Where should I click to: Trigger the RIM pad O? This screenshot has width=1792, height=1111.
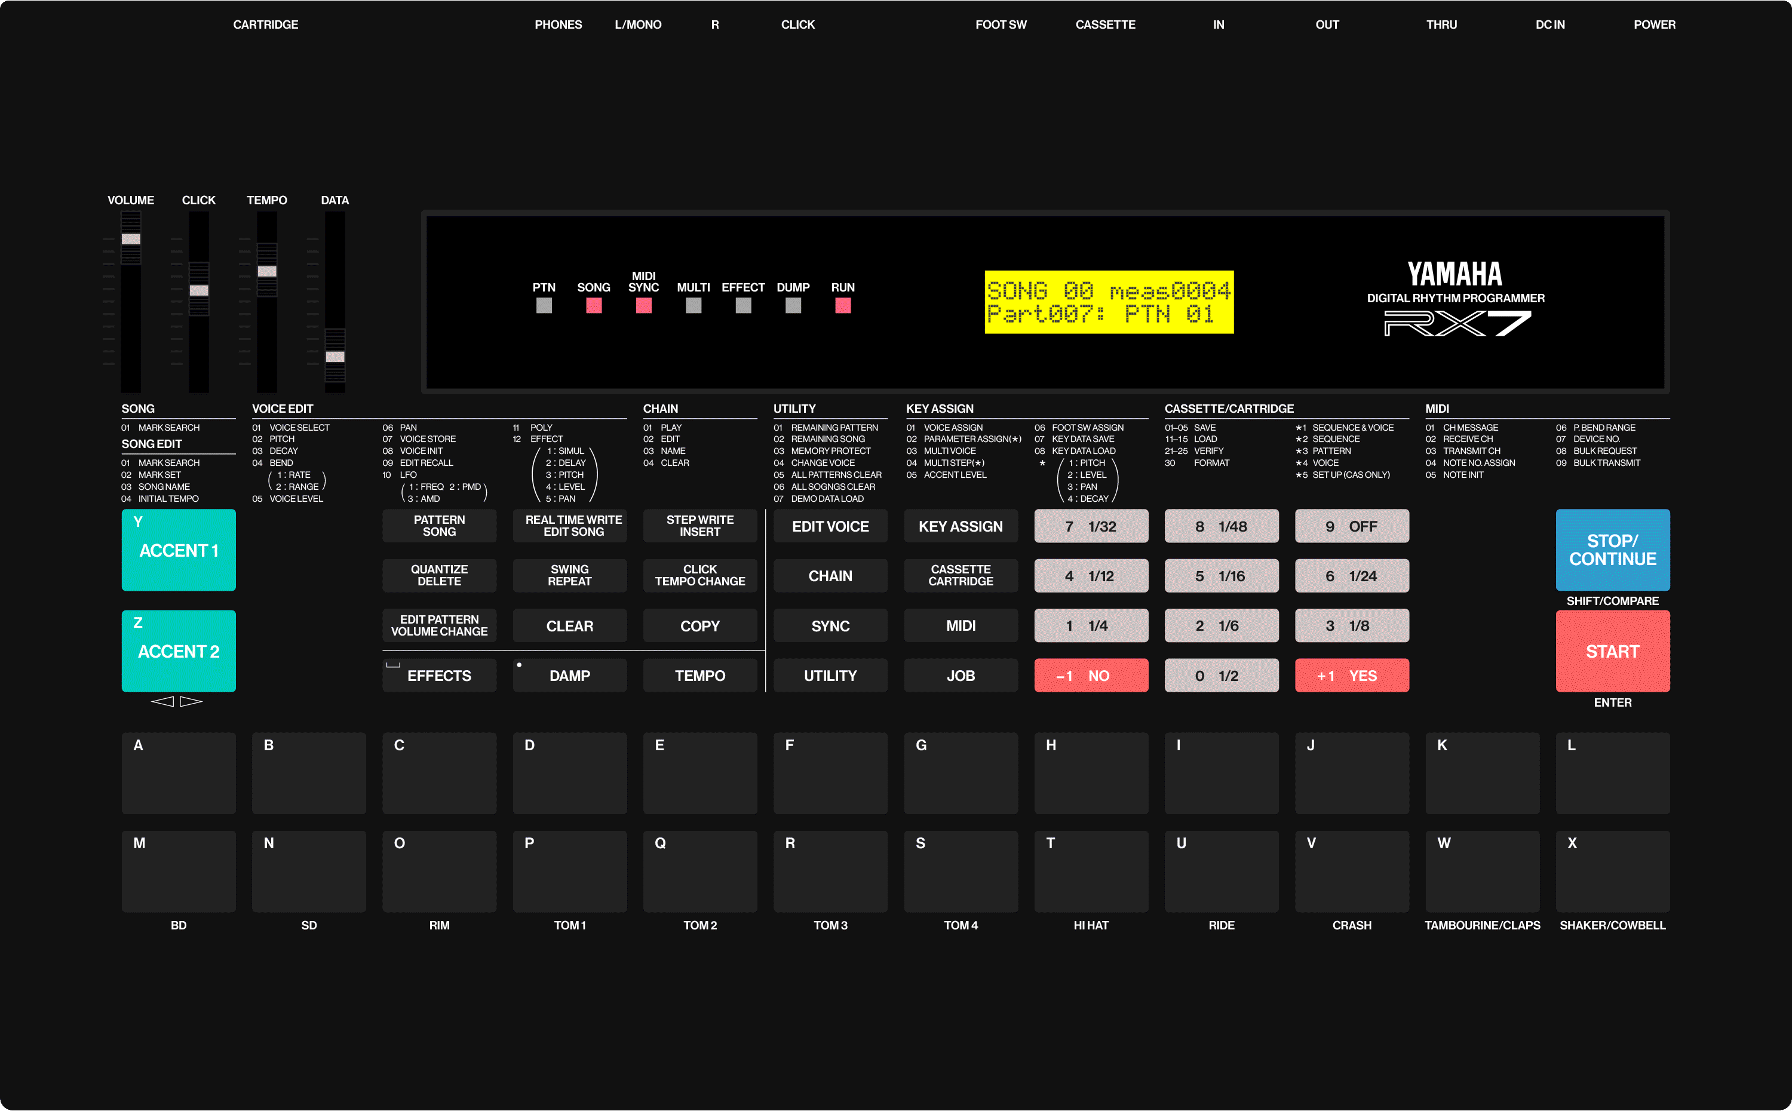[440, 871]
